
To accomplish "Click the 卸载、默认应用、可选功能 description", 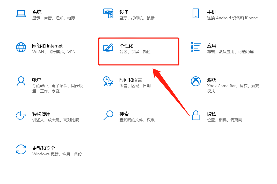I will (x=230, y=52).
